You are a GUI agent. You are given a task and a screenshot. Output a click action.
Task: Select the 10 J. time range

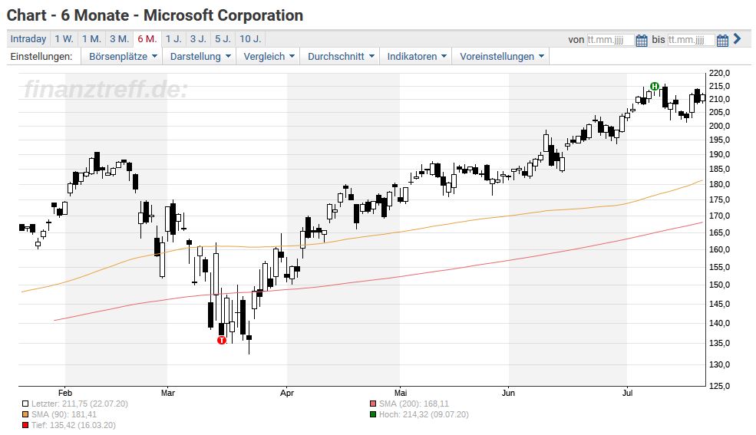tap(250, 39)
